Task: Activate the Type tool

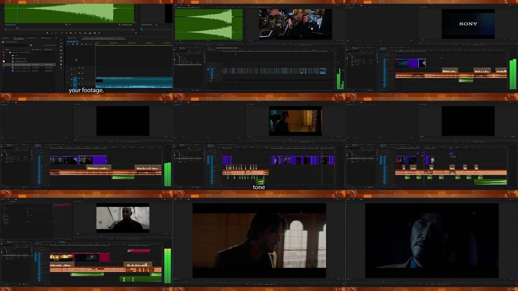Action: click(x=61, y=68)
